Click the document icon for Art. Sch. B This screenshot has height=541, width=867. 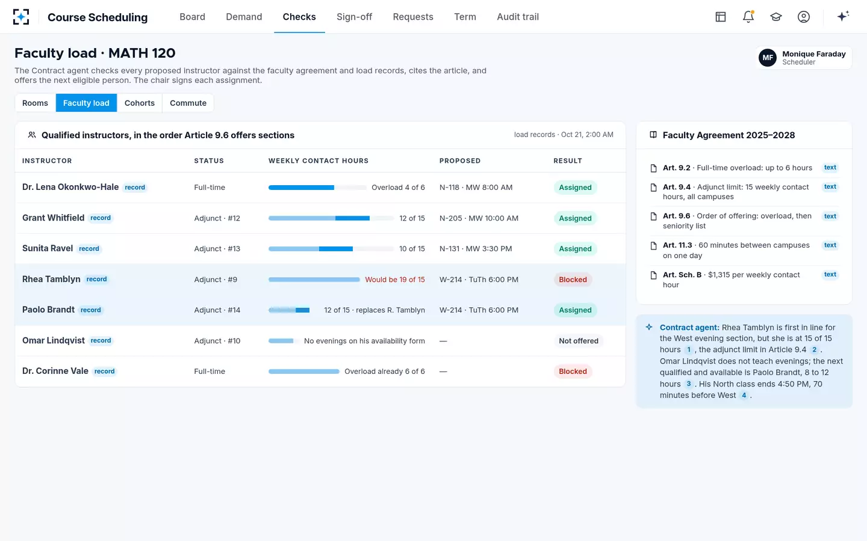653,275
